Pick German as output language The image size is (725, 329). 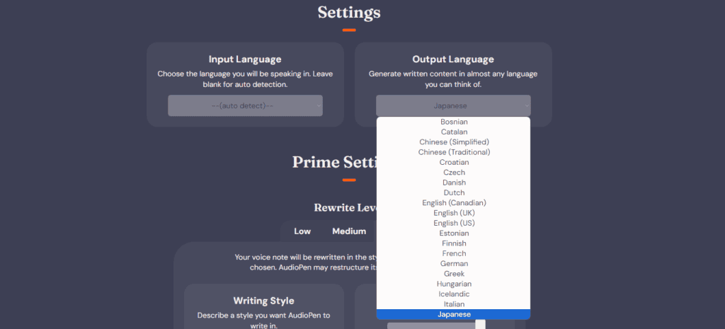coord(454,264)
